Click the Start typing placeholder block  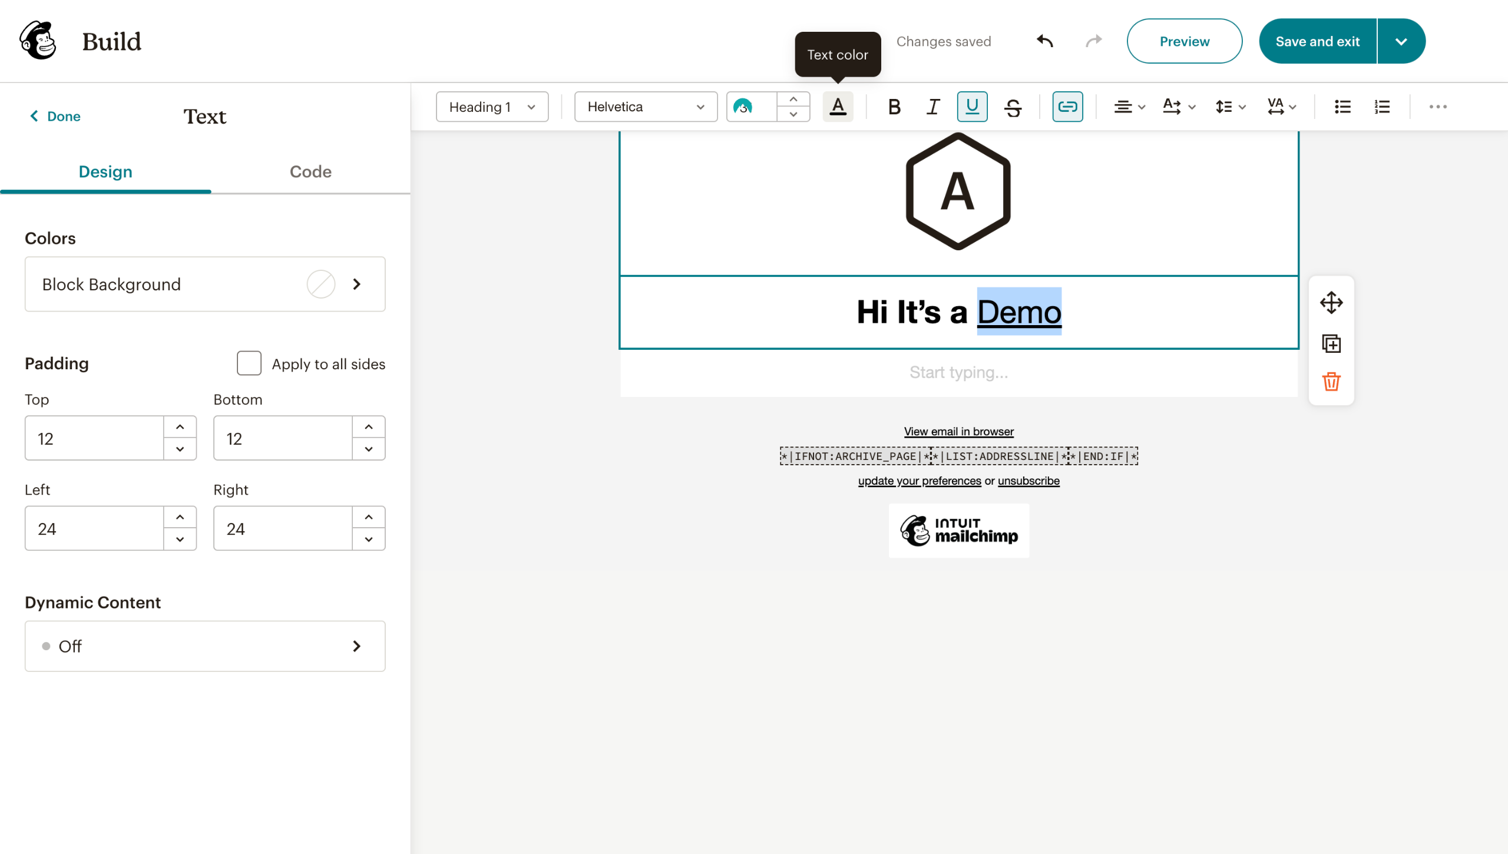(959, 372)
